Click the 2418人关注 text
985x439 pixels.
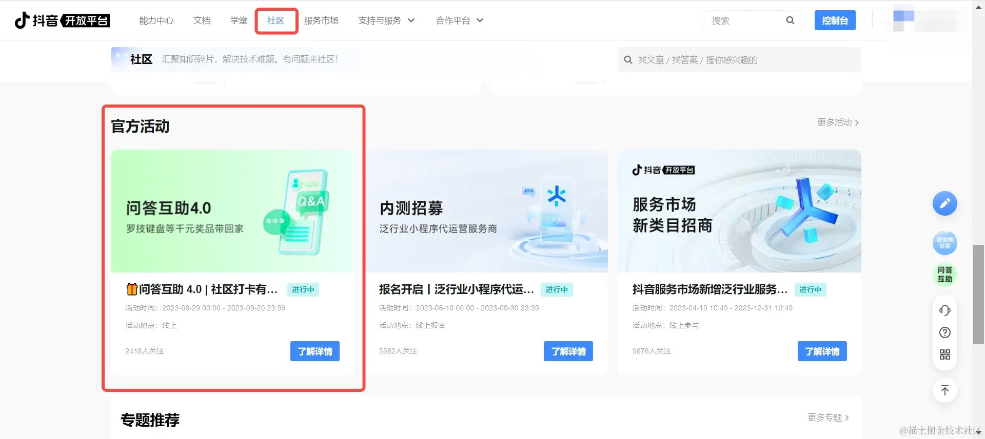tap(145, 351)
